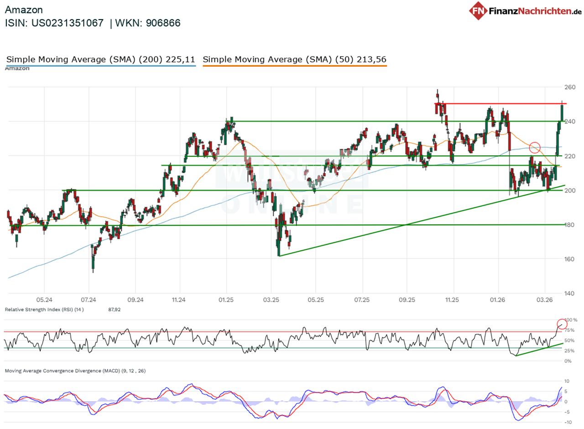Click the 03.26 date on the time axis
This screenshot has width=584, height=429.
click(544, 300)
